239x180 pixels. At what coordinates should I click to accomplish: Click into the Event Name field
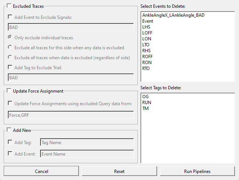(87, 154)
